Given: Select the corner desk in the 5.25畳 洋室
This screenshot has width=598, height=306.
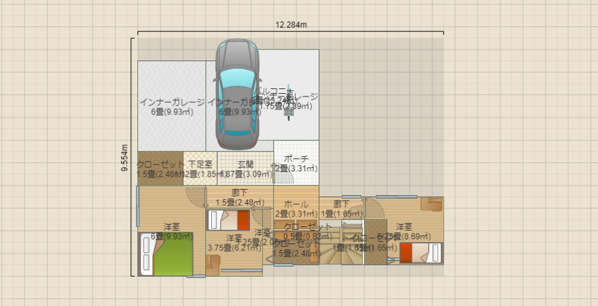Looking at the screenshot, I should (x=432, y=204).
